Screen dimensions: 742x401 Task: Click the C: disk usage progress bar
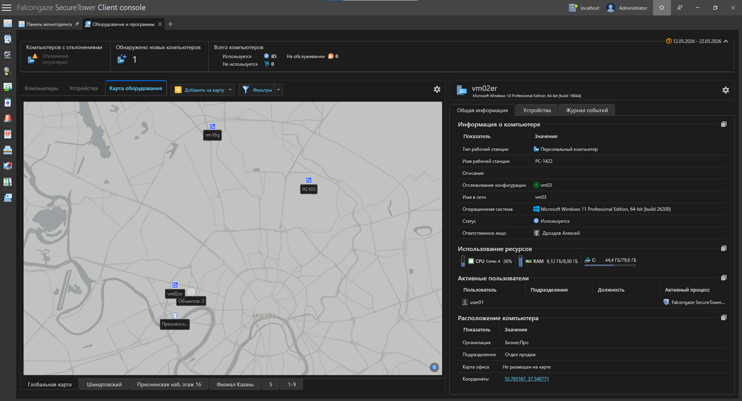pos(610,265)
